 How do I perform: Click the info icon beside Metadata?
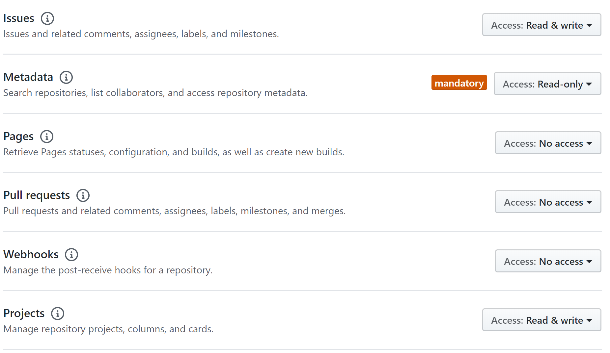click(x=66, y=77)
